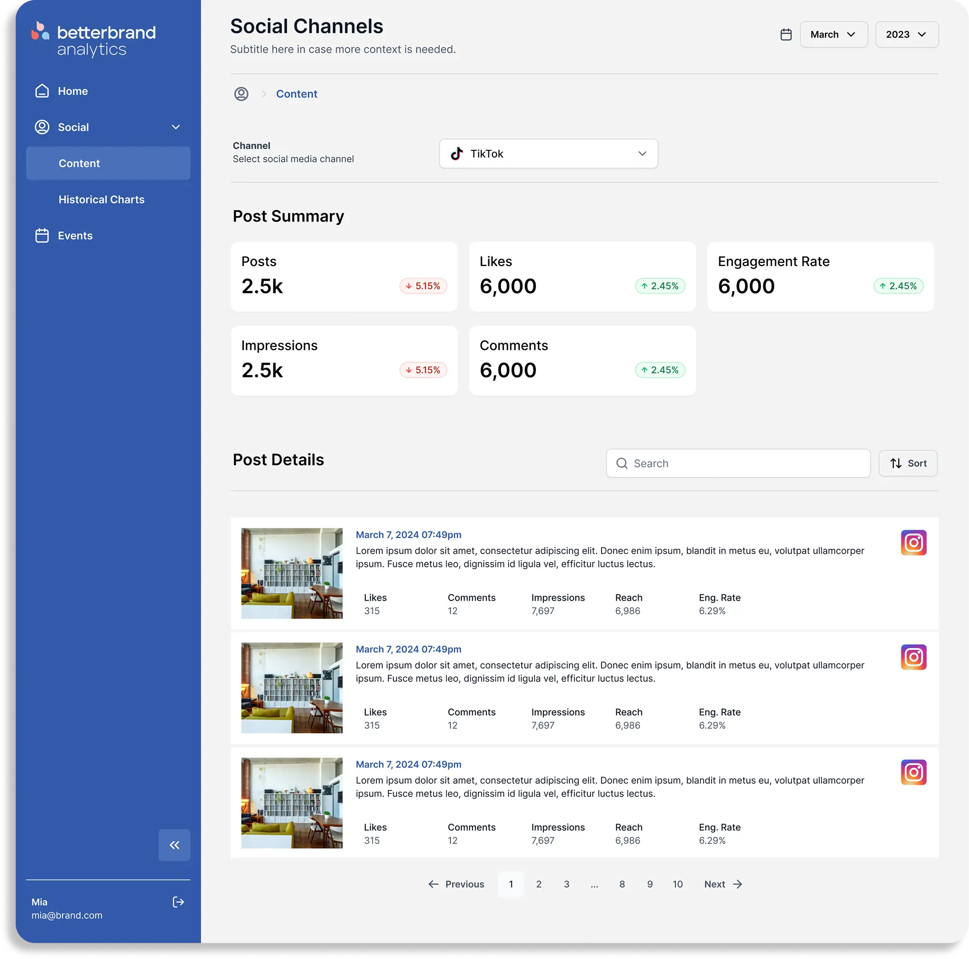Screen dimensions: 969x959
Task: Go to Previous page
Action: (456, 884)
